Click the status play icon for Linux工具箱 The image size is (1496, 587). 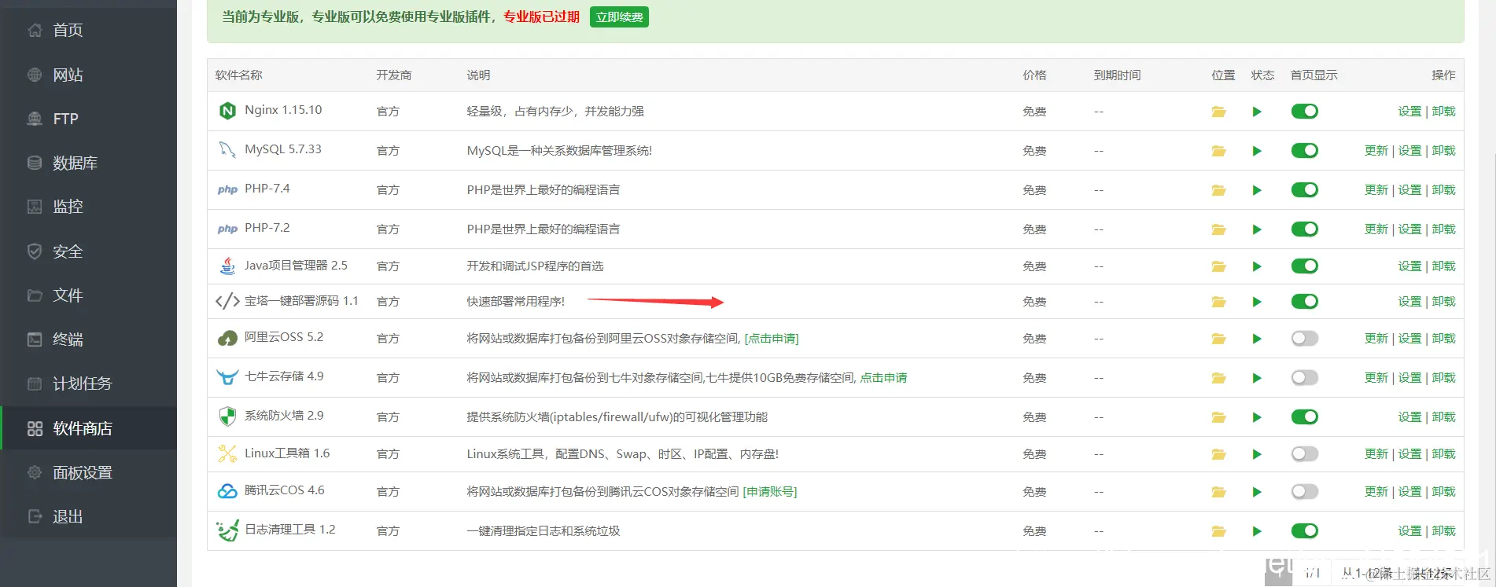[1257, 454]
